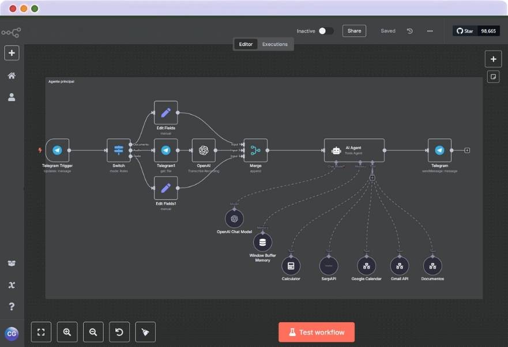This screenshot has width=508, height=347.
Task: Zoom out on the canvas
Action: 93,332
